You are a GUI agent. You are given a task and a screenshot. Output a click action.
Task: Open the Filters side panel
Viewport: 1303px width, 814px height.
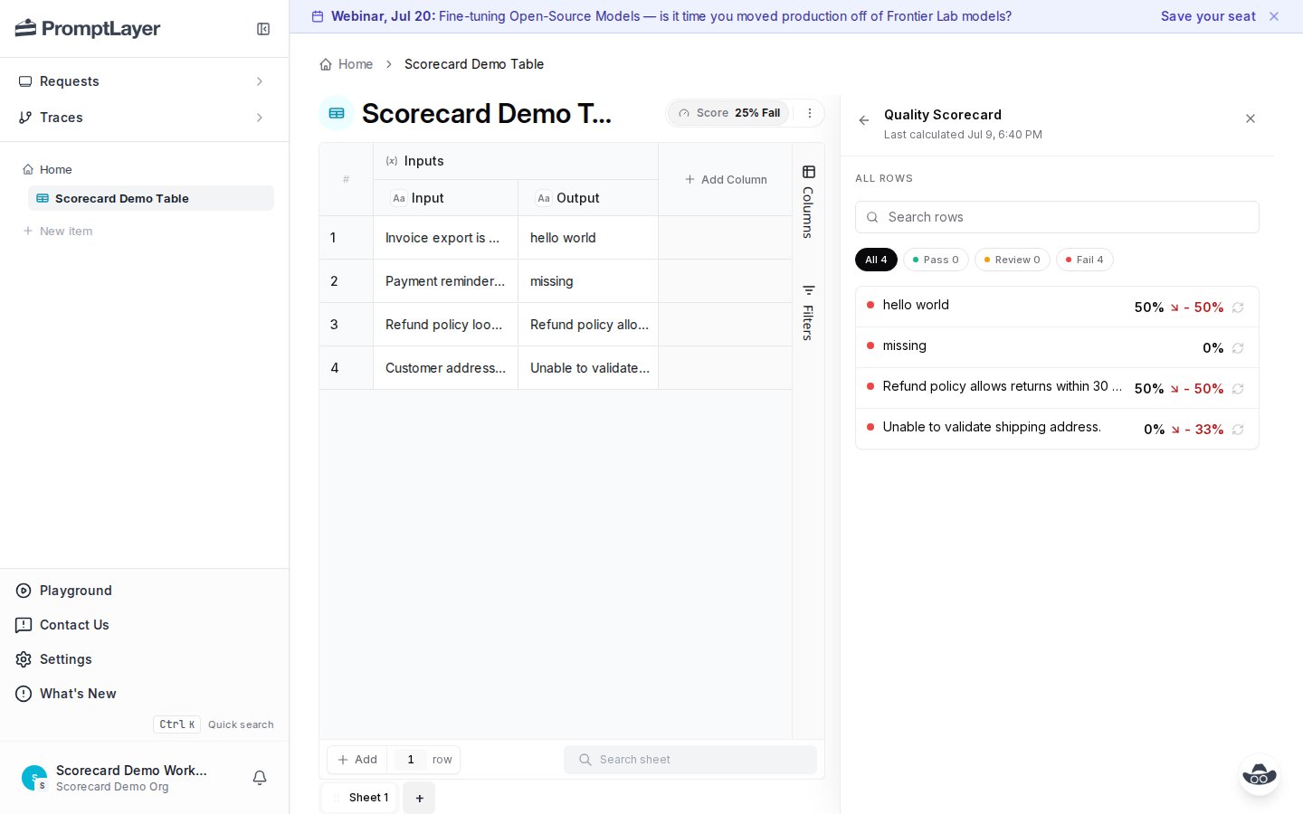[809, 313]
